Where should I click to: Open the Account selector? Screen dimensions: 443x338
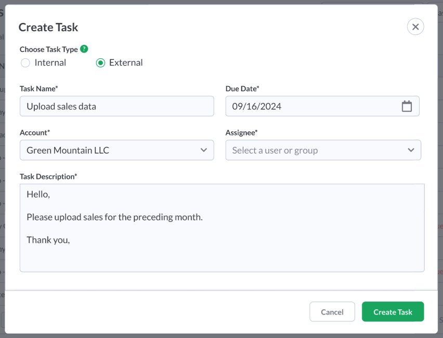pos(116,150)
